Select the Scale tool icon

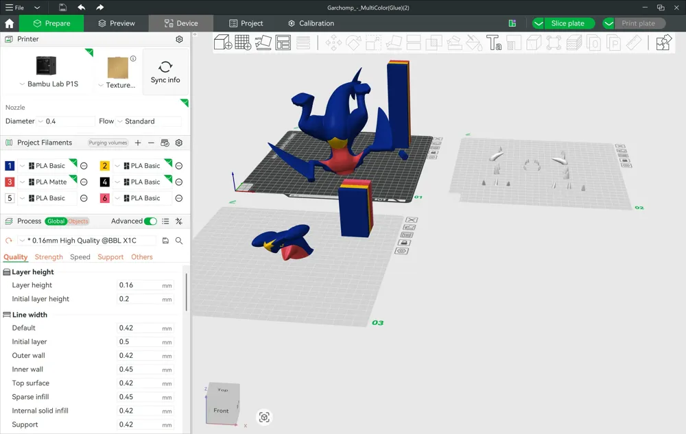[374, 43]
